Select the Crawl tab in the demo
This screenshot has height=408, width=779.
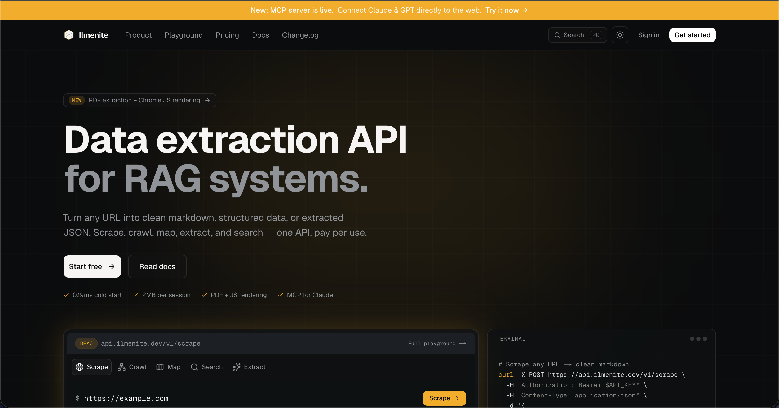pos(132,367)
